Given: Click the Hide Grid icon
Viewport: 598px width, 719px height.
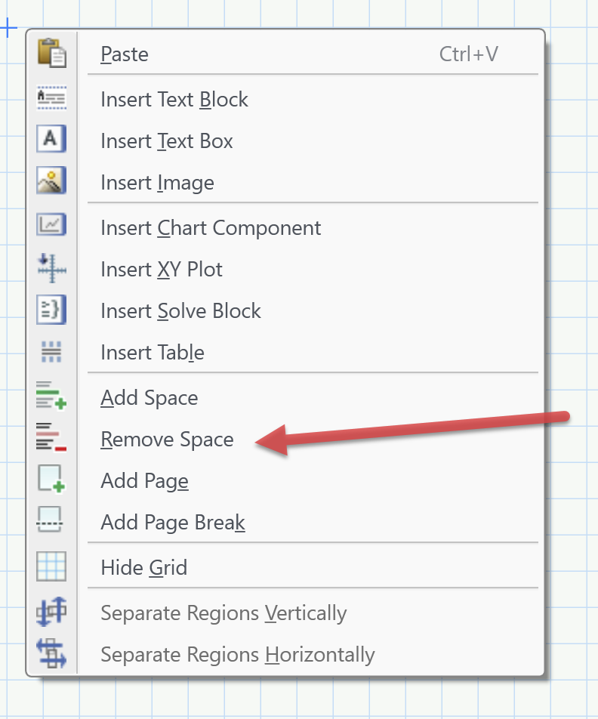Looking at the screenshot, I should (x=51, y=566).
